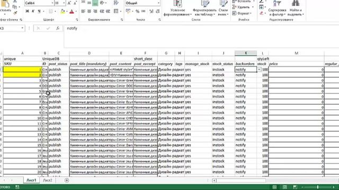
Task: Increase font size with large A icon
Action: tap(69, 3)
